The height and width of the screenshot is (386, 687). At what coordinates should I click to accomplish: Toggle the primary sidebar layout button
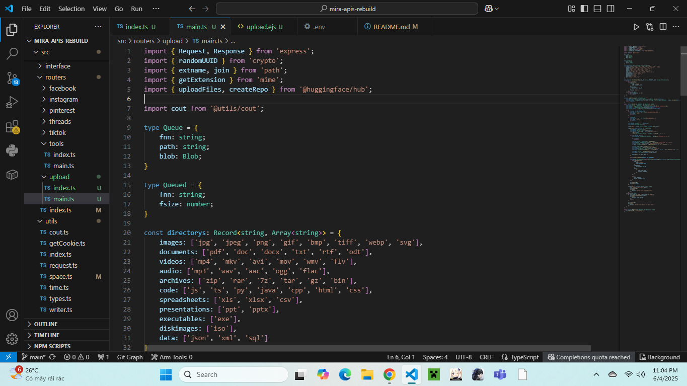[584, 9]
